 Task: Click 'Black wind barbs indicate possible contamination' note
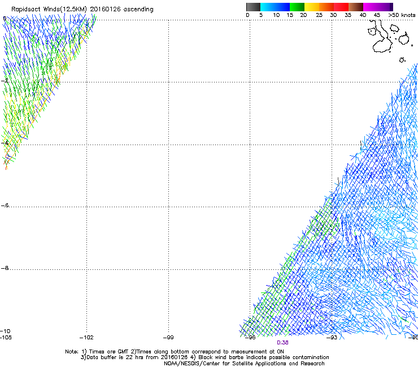(264, 357)
